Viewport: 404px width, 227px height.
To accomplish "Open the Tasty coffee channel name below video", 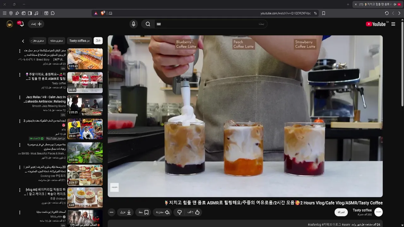I will [362, 210].
